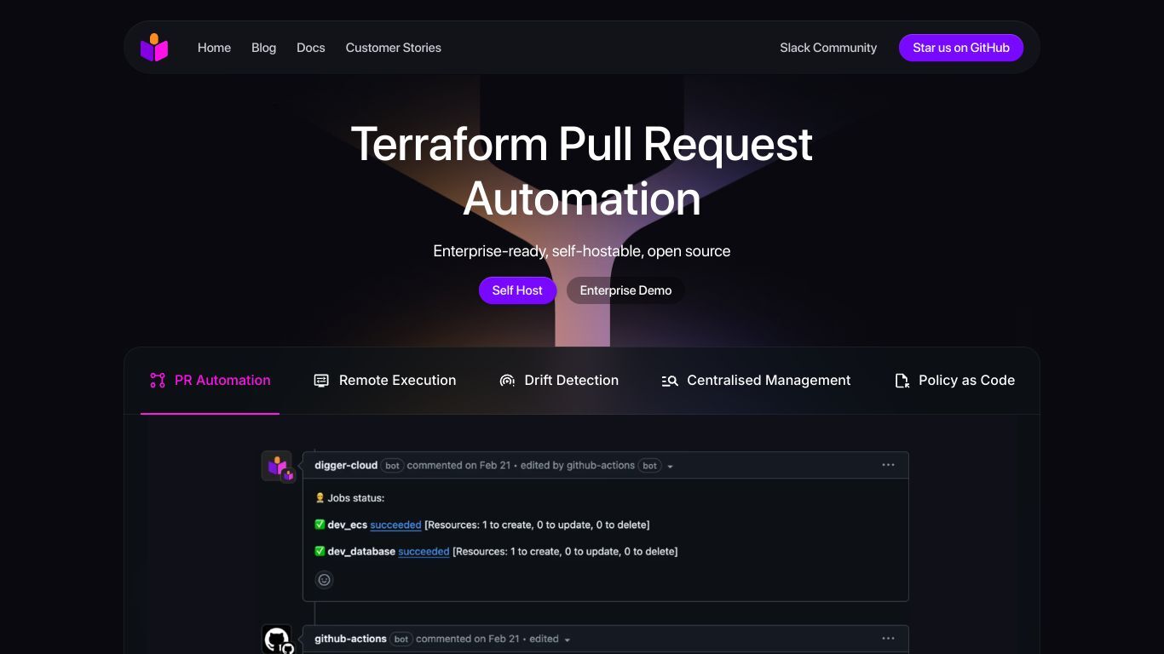The width and height of the screenshot is (1164, 654).
Task: Switch to the Policy as Code tab
Action: 954,381
